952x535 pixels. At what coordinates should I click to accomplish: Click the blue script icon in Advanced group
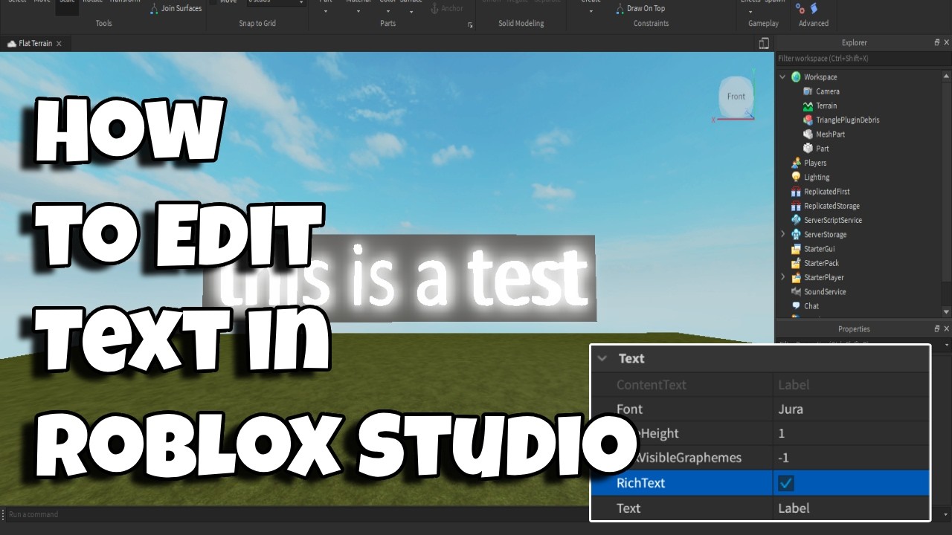coord(814,8)
